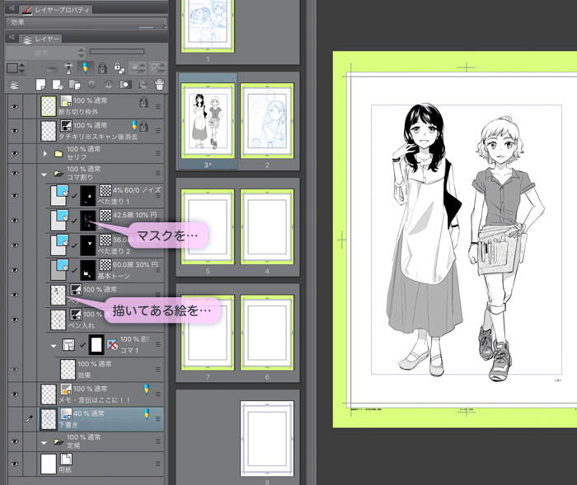
Task: Select the メモ・宣伝はここに！！ layer
Action: (101, 394)
